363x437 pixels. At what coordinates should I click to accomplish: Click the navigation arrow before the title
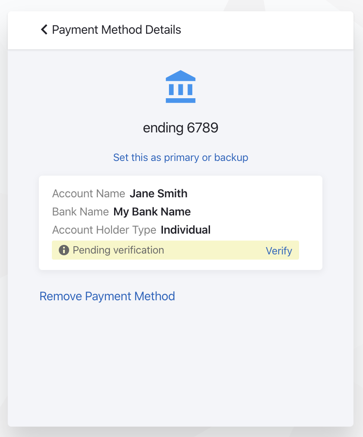(43, 29)
